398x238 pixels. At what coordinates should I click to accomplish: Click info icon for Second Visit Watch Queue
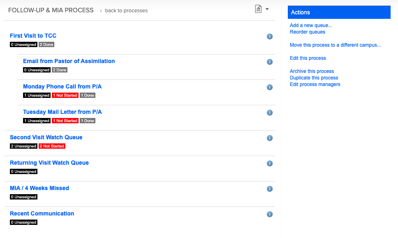pyautogui.click(x=270, y=138)
